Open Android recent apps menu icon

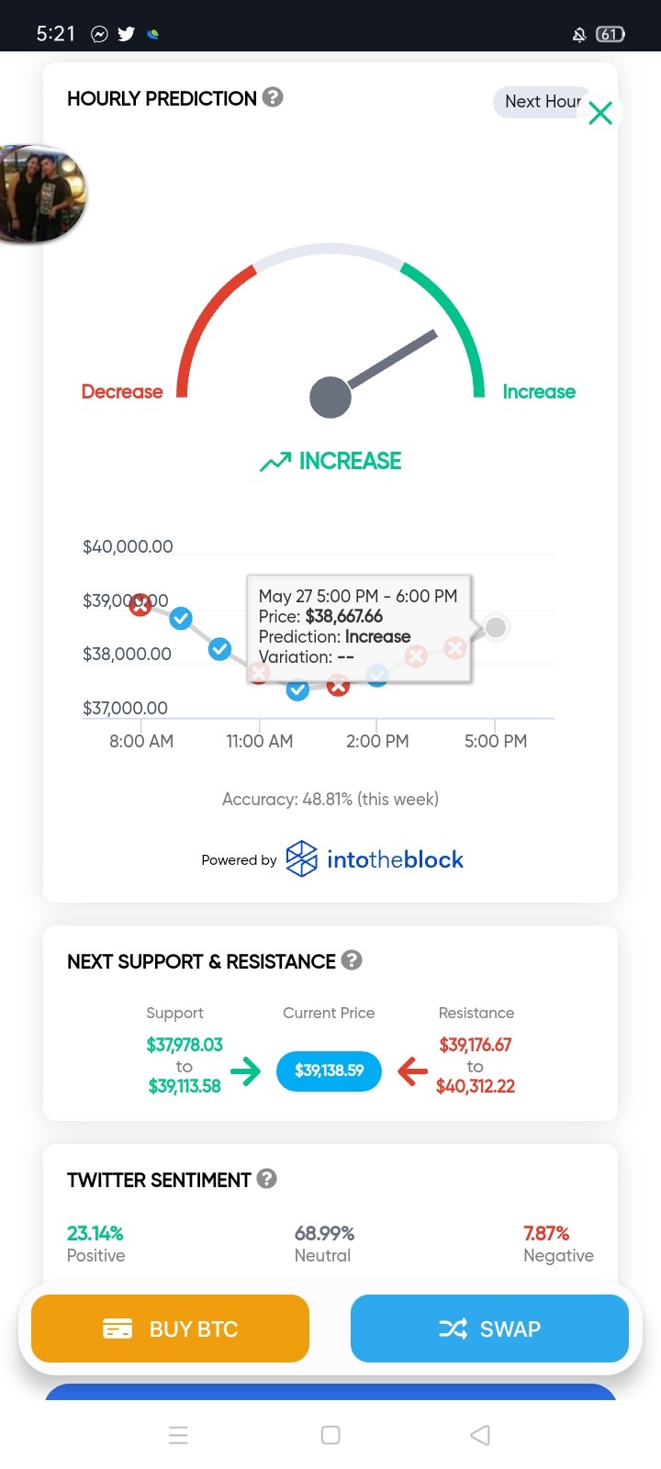(179, 1435)
